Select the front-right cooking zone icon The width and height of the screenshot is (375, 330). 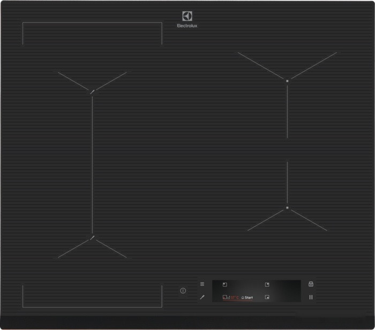click(x=267, y=297)
